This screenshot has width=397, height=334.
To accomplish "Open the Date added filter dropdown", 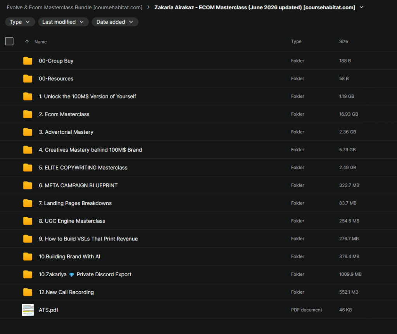I will pyautogui.click(x=115, y=22).
